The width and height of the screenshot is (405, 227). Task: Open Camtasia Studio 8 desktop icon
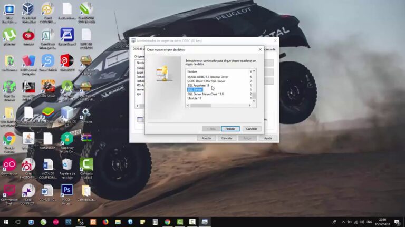click(x=86, y=166)
